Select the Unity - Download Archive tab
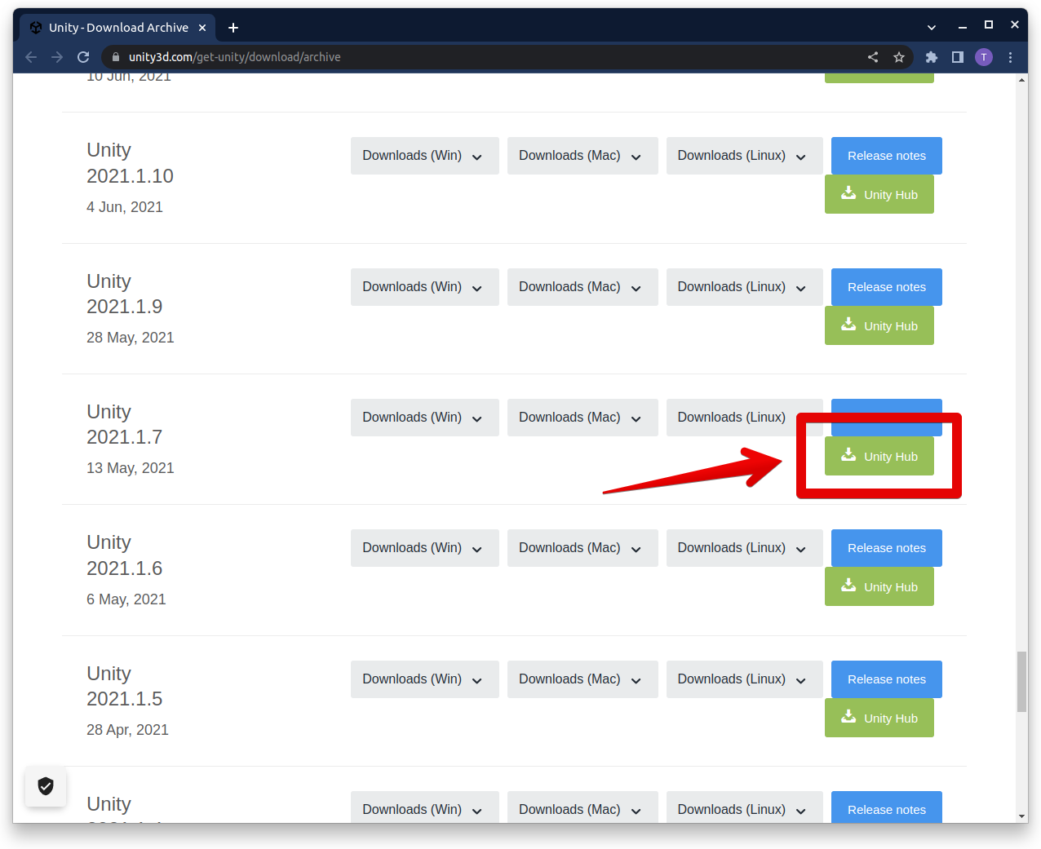1041x849 pixels. coord(117,28)
